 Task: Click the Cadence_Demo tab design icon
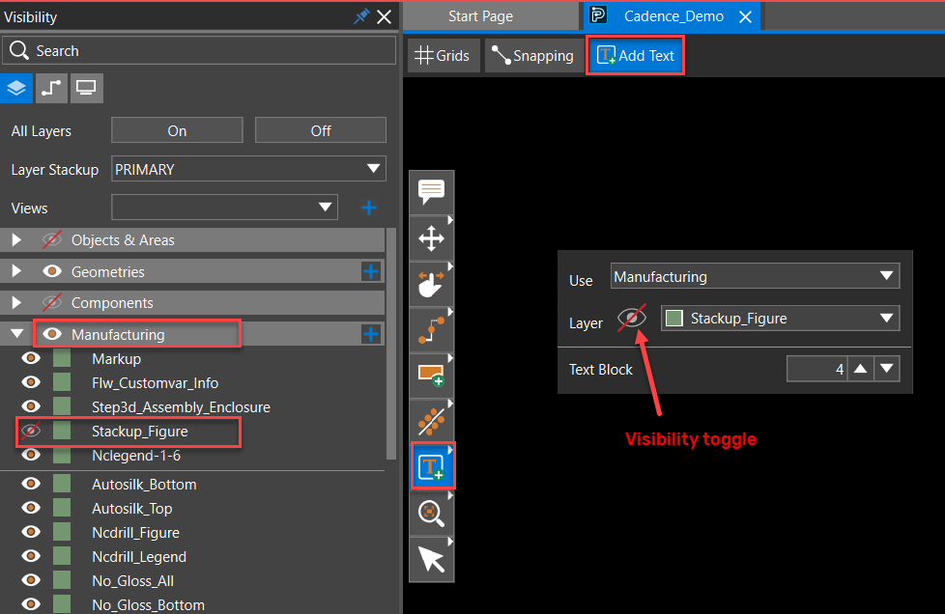coord(598,15)
